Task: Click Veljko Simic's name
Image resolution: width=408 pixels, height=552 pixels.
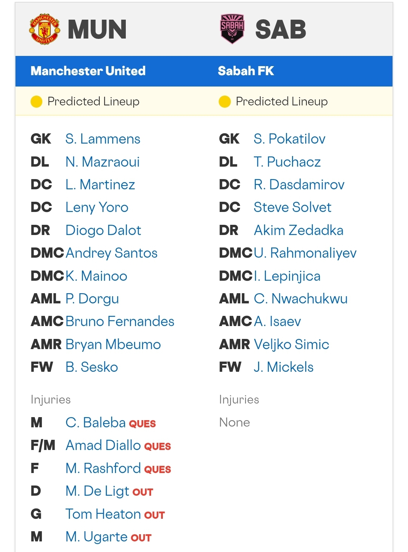Action: [291, 344]
